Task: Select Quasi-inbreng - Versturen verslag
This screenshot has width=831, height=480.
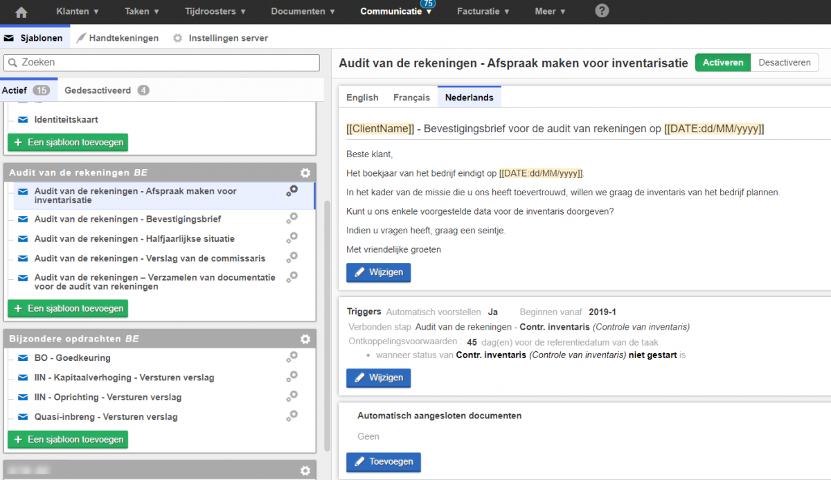Action: [106, 417]
